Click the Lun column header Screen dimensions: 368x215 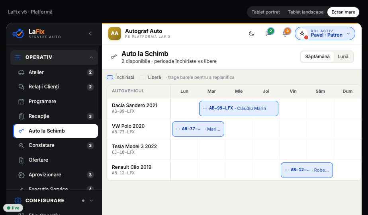184,91
